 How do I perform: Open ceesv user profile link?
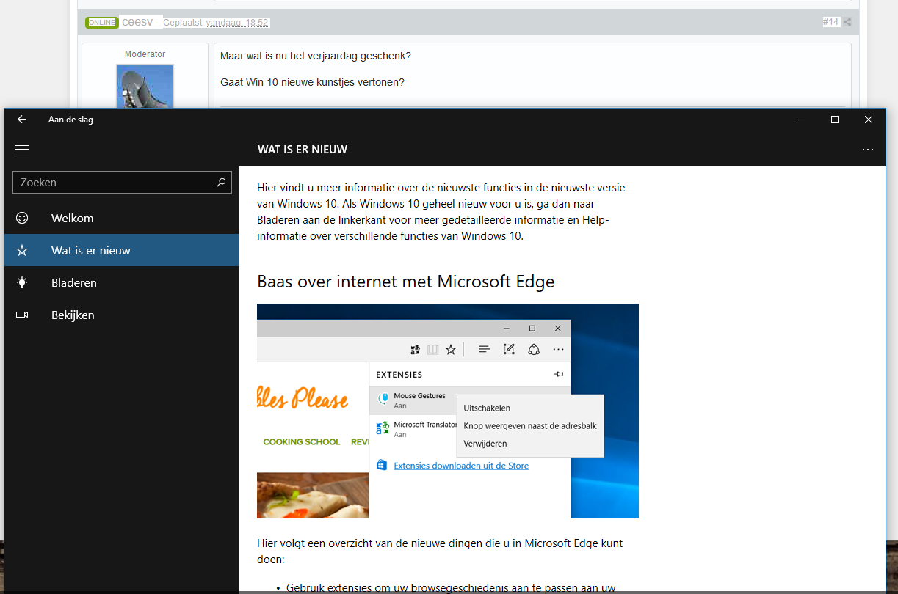point(137,23)
